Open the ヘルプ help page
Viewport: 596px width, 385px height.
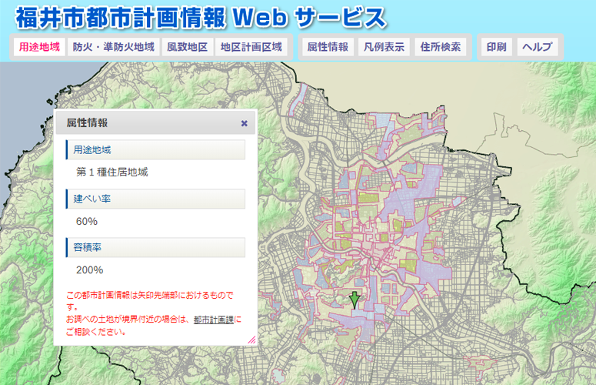tap(537, 47)
